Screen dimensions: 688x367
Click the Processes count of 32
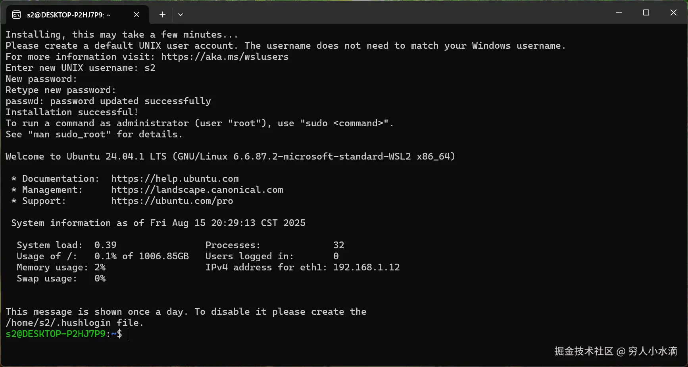pyautogui.click(x=339, y=245)
